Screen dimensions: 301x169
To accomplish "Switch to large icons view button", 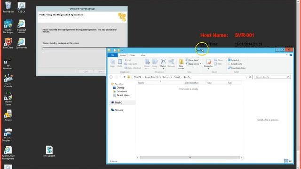I will [x=290, y=161].
